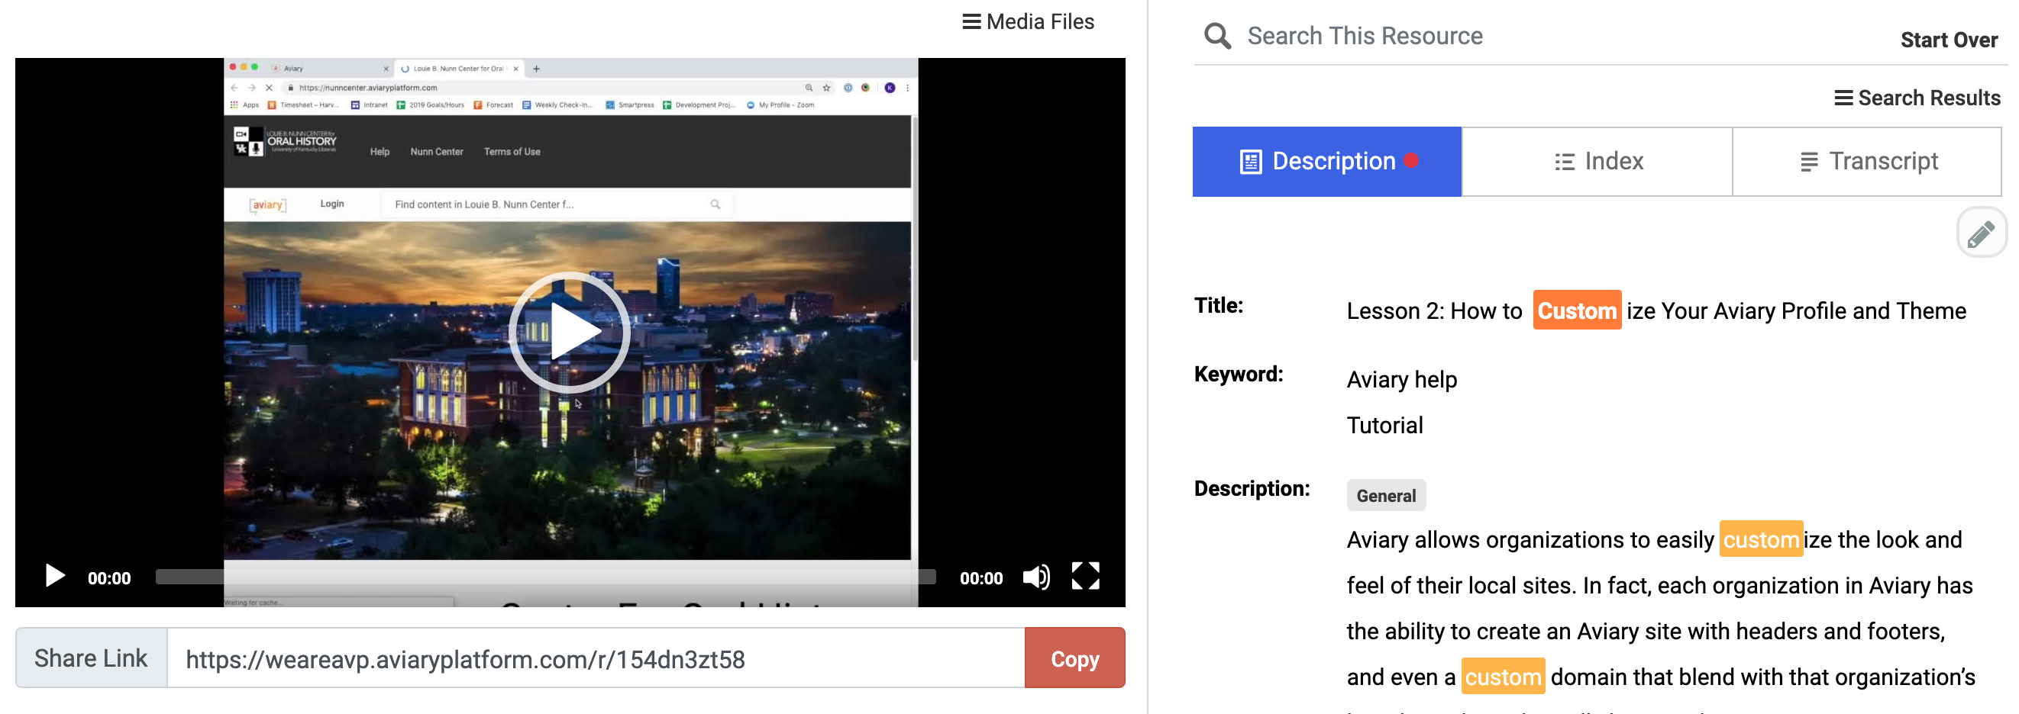Switch to the Description tab
This screenshot has width=2019, height=714.
click(x=1327, y=161)
